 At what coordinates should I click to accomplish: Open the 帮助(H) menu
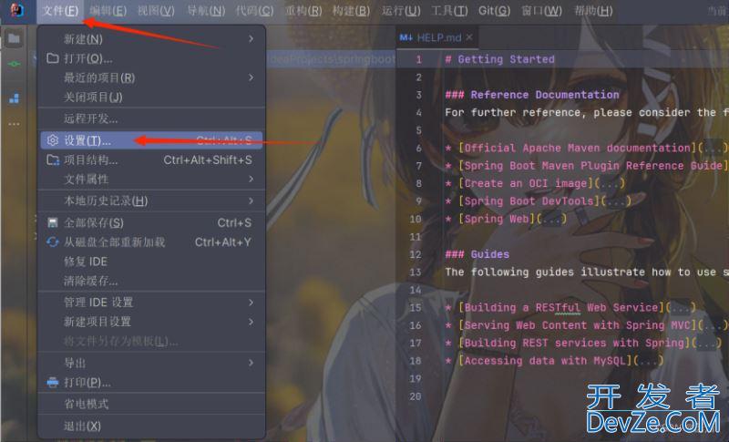tap(593, 11)
